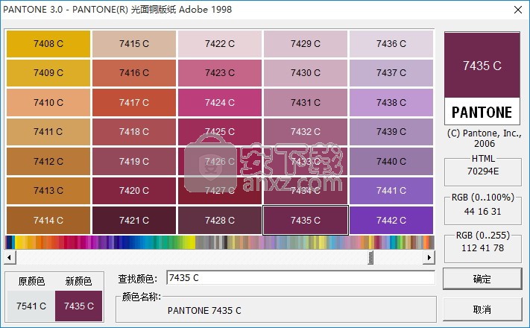Viewport: 530px width, 328px height.
Task: Close the PANTONE dialog window
Action: tap(513, 10)
